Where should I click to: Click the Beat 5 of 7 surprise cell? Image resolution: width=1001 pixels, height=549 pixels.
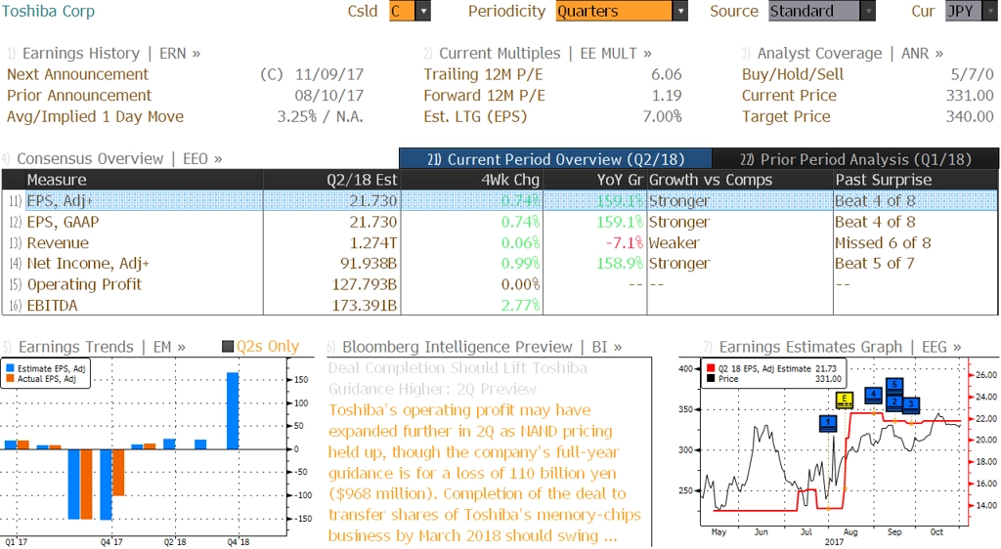[875, 264]
